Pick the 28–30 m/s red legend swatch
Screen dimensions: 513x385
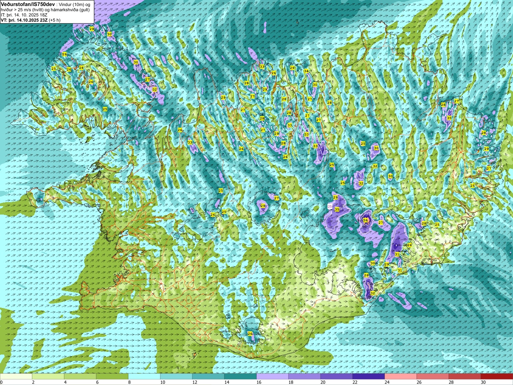click(465, 377)
